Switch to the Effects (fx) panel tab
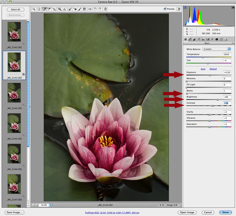 point(212,39)
